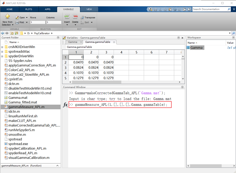Image resolution: width=236 pixels, height=173 pixels.
Task: Click column 4 header in variable table
Action: click(121, 52)
